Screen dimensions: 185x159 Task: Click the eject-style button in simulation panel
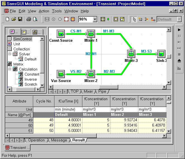[x=179, y=60]
